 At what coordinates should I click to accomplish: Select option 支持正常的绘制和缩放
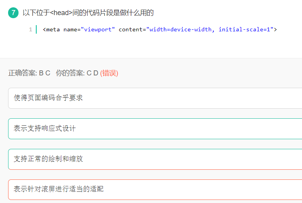coord(48,159)
